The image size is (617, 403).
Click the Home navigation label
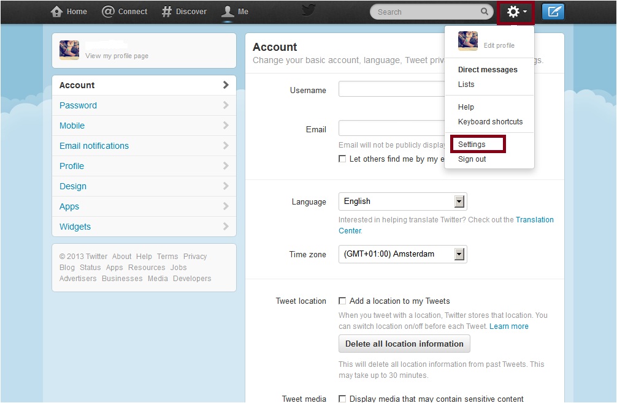pyautogui.click(x=77, y=12)
